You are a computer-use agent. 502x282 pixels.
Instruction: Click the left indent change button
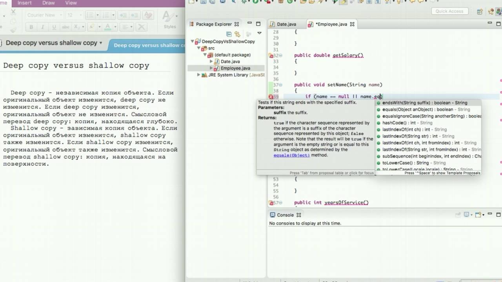click(123, 15)
